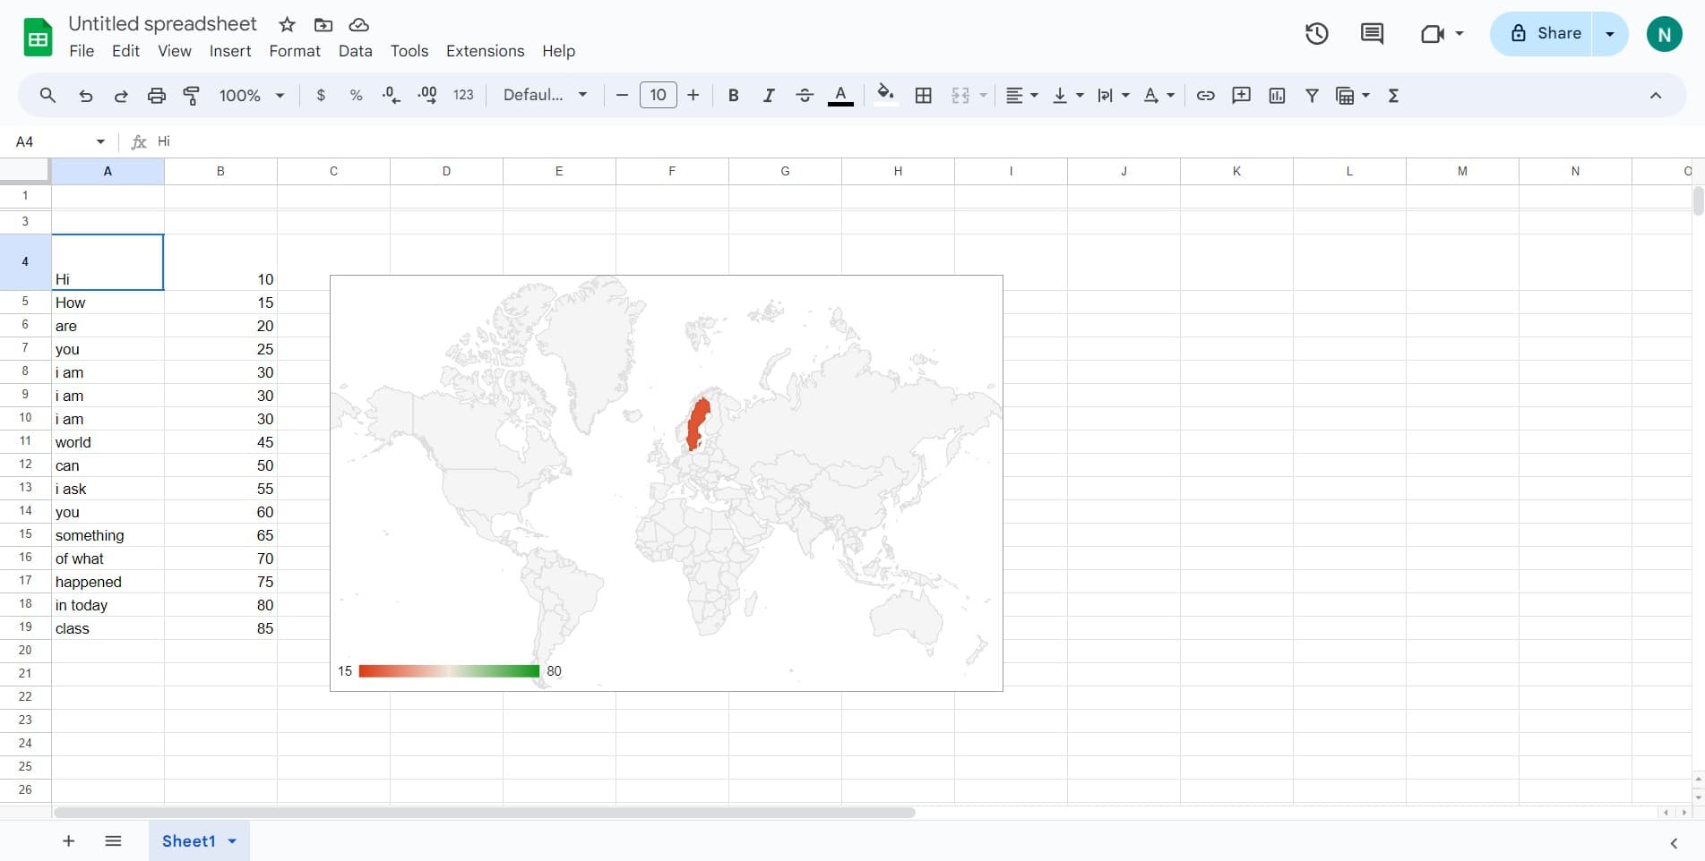Viewport: 1705px width, 861px height.
Task: Toggle italic formatting
Action: coord(768,96)
